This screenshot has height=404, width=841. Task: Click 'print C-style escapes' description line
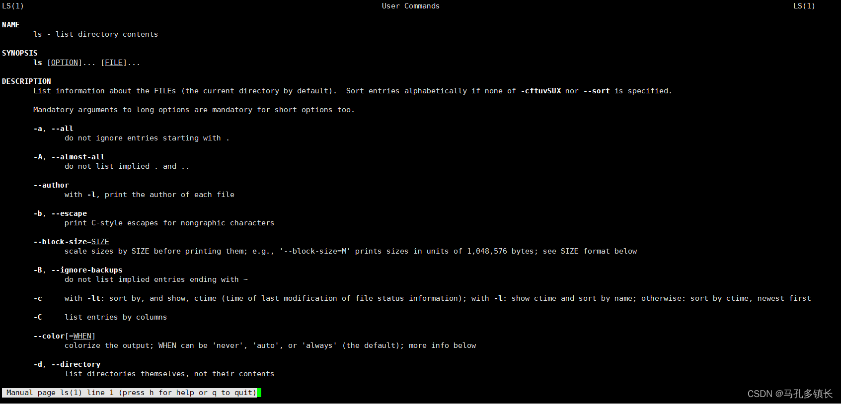tap(169, 223)
